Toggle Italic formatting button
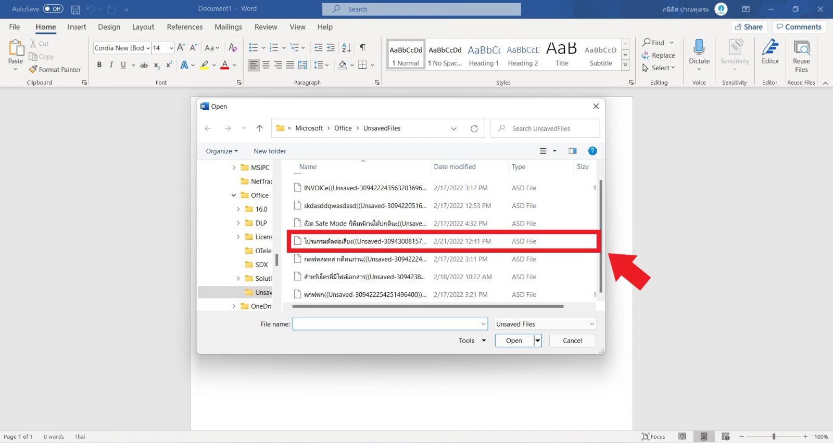 pyautogui.click(x=111, y=65)
